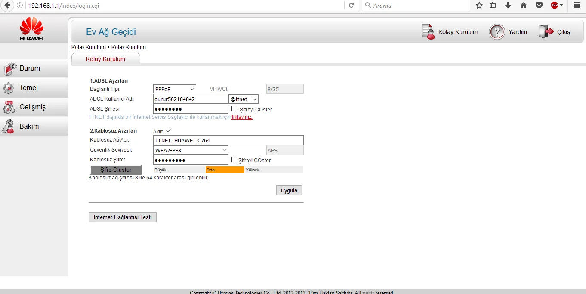Open the Yardım help icon

tap(497, 32)
